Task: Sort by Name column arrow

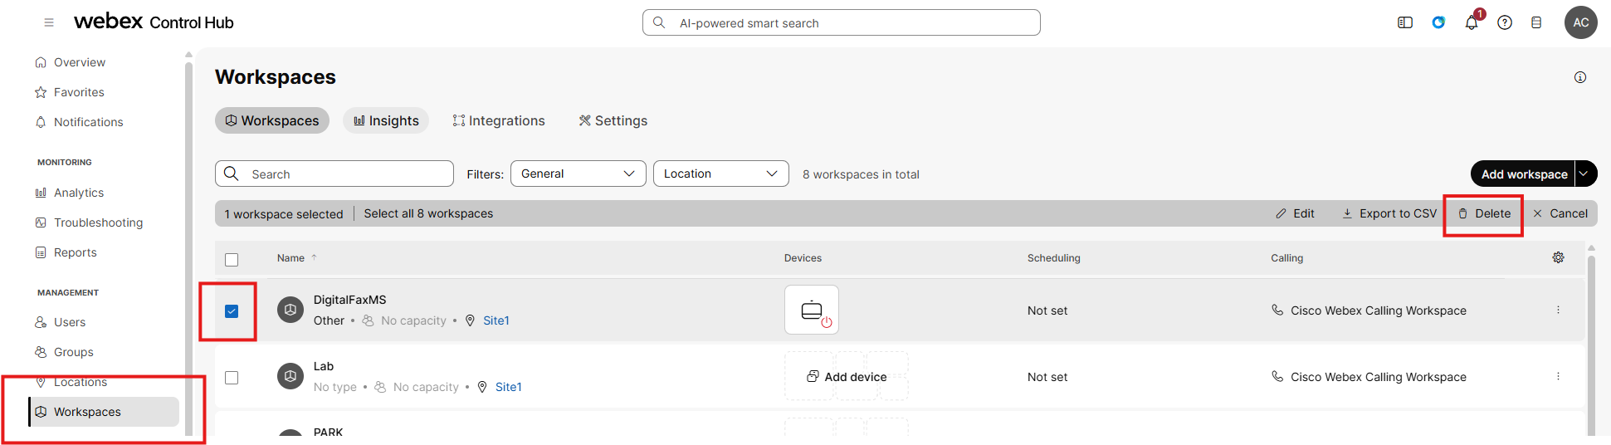Action: click(315, 257)
